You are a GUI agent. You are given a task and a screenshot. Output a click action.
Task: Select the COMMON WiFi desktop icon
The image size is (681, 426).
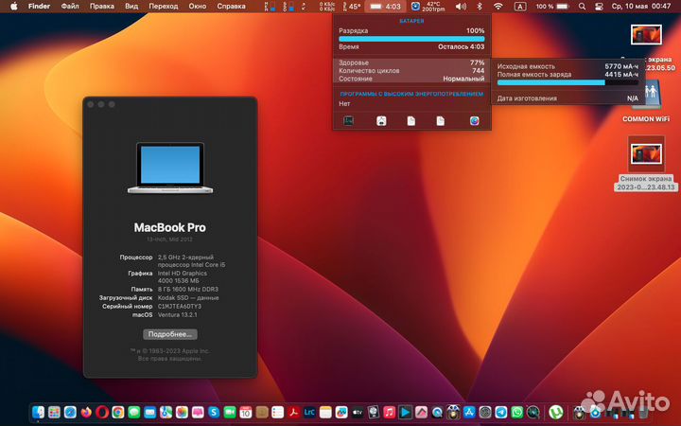click(646, 101)
